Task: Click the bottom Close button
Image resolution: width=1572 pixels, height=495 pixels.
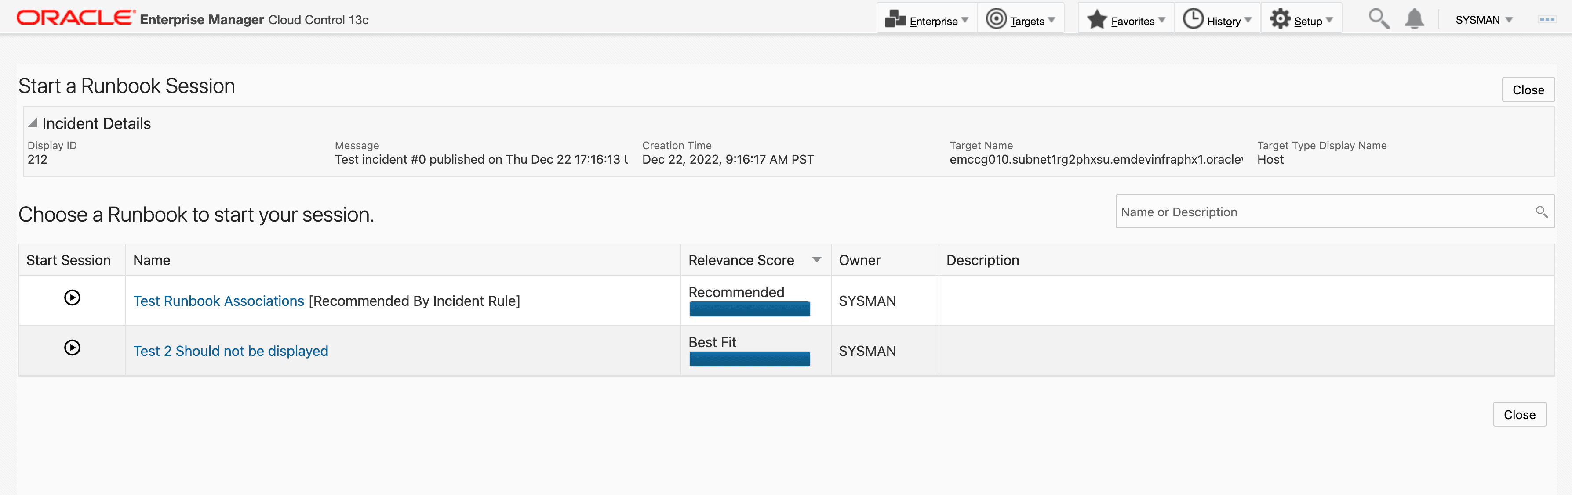Action: 1519,415
